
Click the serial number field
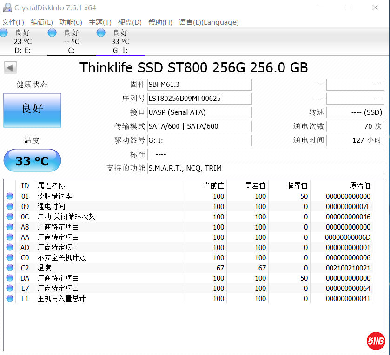tap(199, 99)
